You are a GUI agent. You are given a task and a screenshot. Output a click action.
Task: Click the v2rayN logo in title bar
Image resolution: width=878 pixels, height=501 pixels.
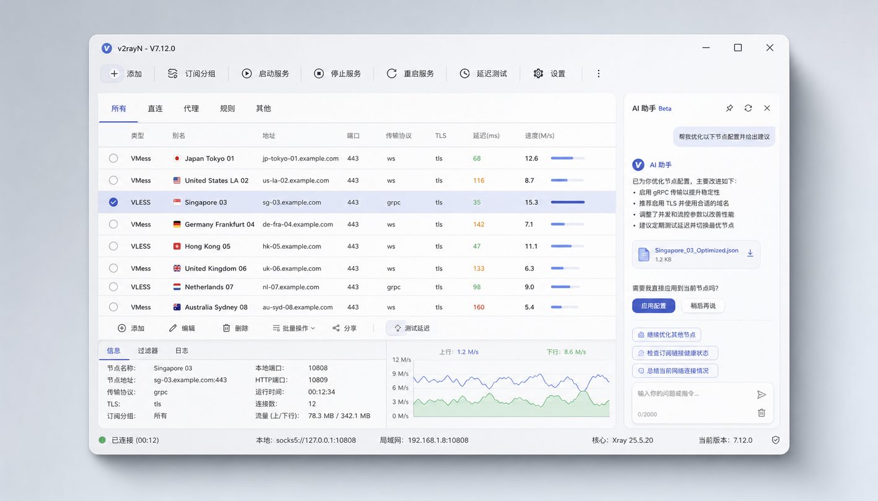pos(107,48)
